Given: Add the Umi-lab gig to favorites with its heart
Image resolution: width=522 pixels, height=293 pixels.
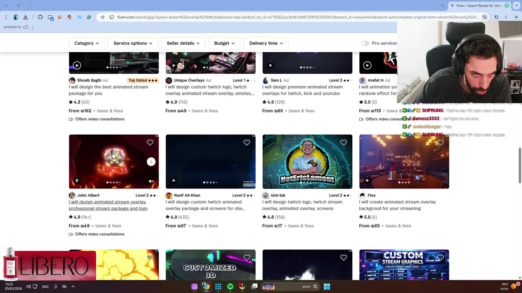Looking at the screenshot, I should pos(343,142).
